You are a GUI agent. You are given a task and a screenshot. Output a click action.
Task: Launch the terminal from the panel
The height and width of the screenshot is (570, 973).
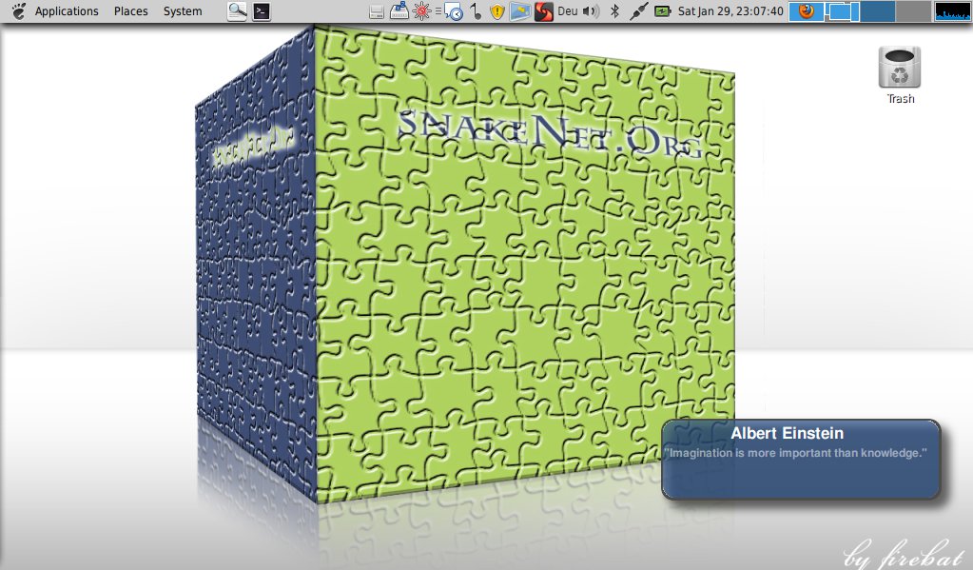[x=262, y=11]
